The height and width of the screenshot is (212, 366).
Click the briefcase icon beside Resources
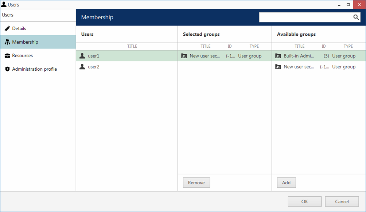[7, 56]
